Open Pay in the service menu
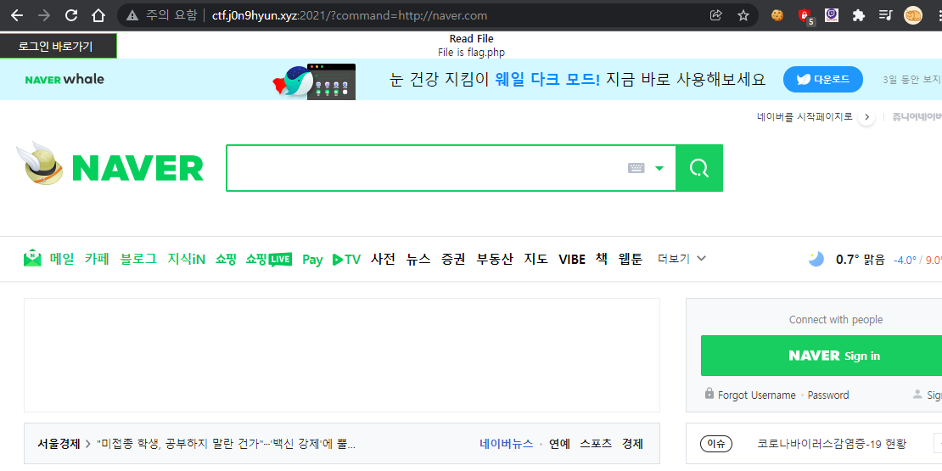Image resolution: width=942 pixels, height=471 pixels. [312, 260]
